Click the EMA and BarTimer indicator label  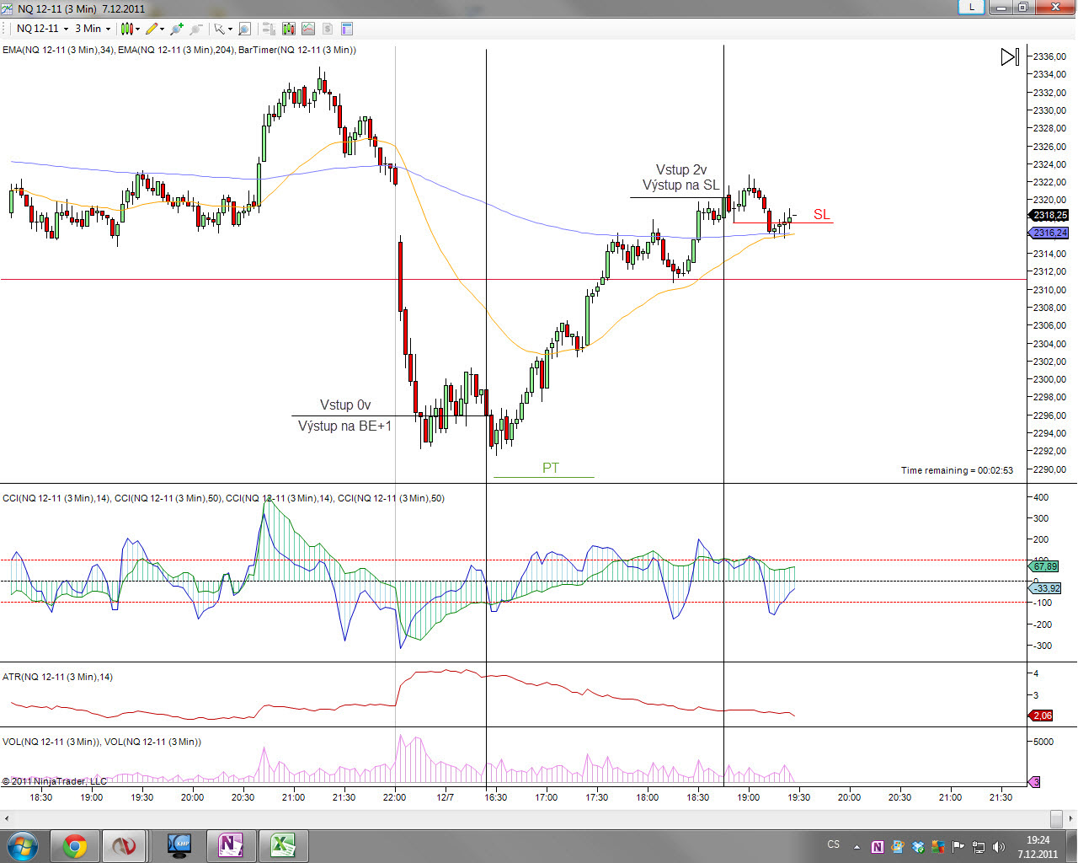179,51
